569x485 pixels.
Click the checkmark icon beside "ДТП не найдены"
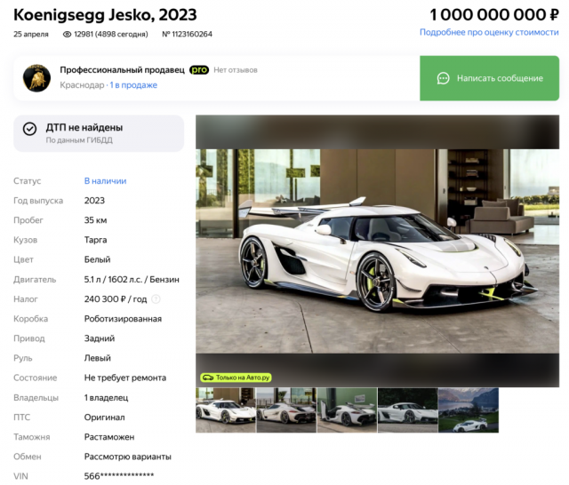click(x=29, y=129)
